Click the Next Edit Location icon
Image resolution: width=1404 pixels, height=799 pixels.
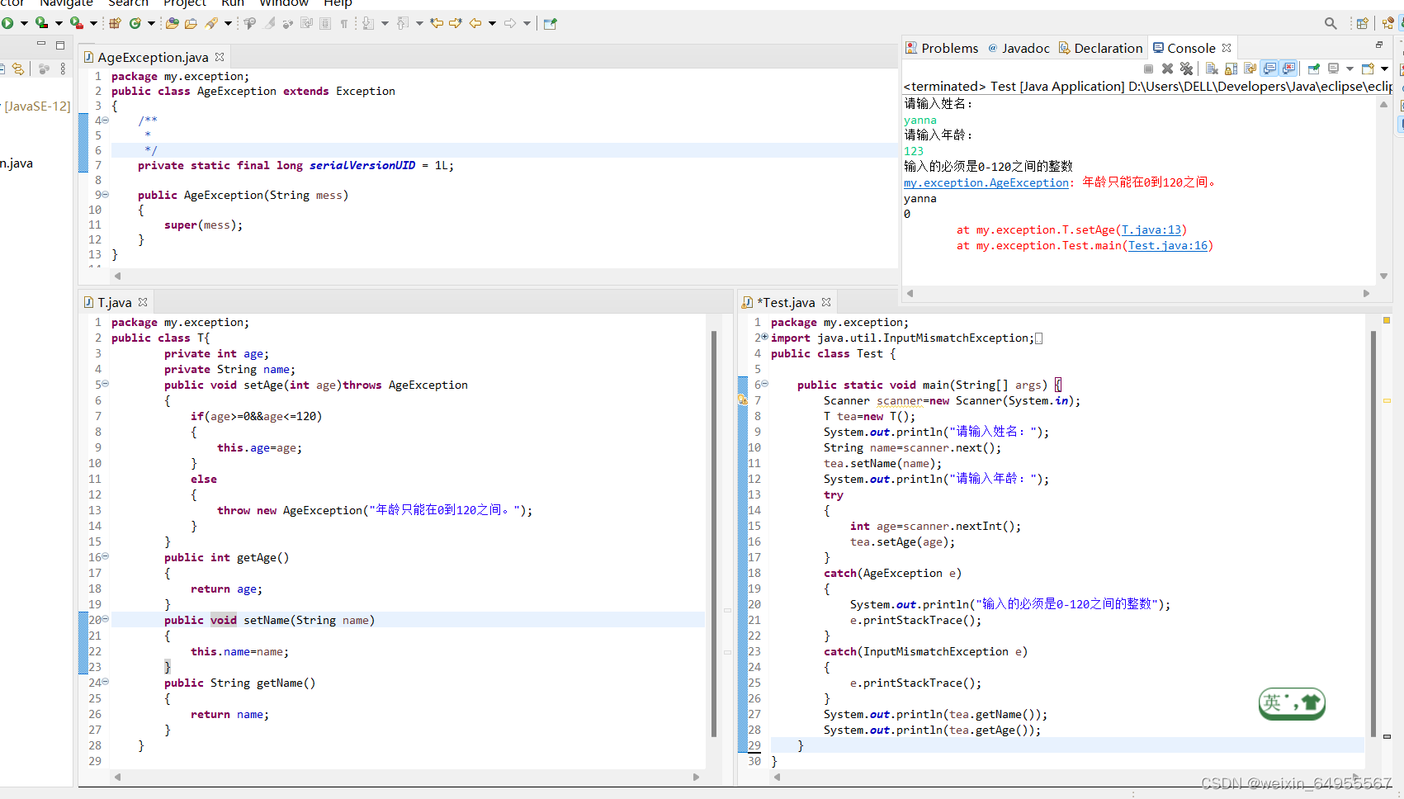pyautogui.click(x=456, y=23)
